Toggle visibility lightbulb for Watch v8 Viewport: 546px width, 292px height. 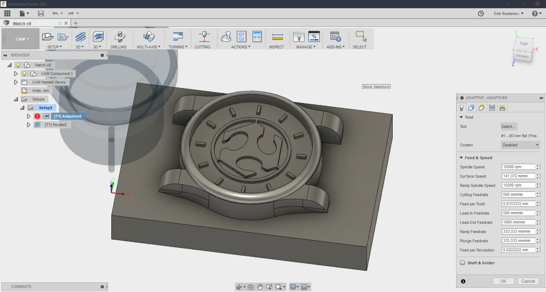pos(18,65)
